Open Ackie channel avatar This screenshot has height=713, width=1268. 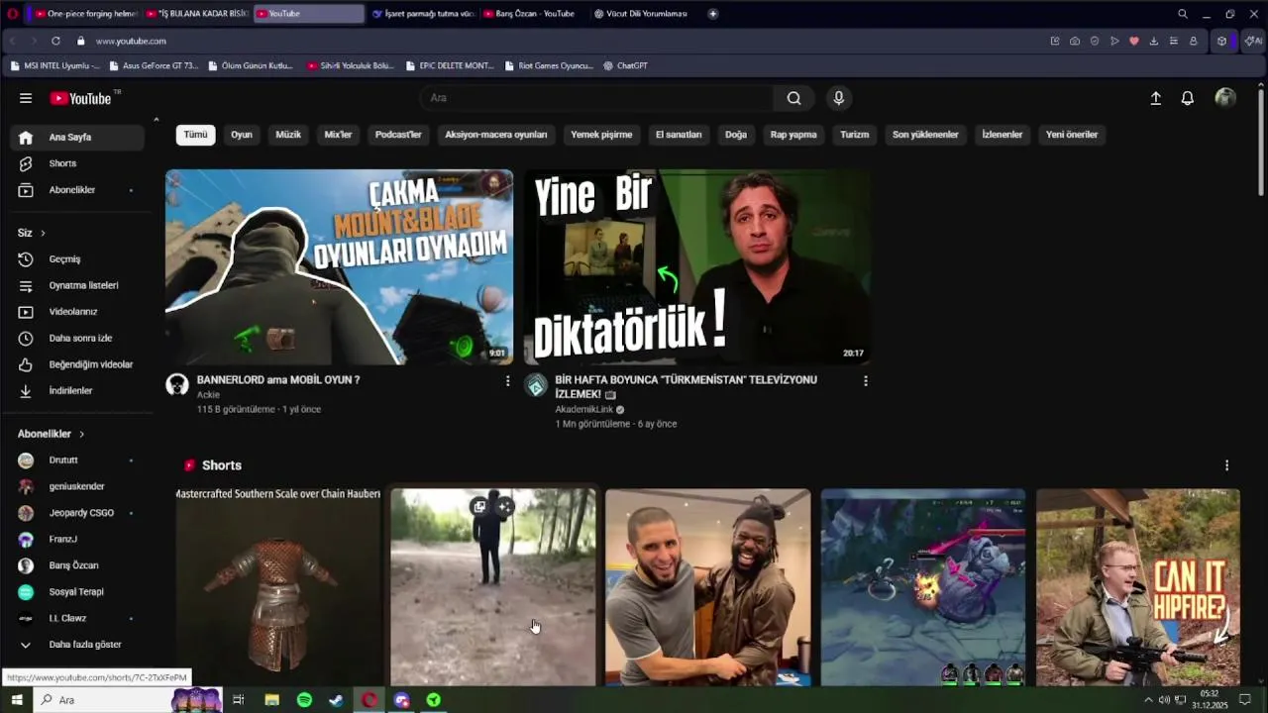point(177,385)
